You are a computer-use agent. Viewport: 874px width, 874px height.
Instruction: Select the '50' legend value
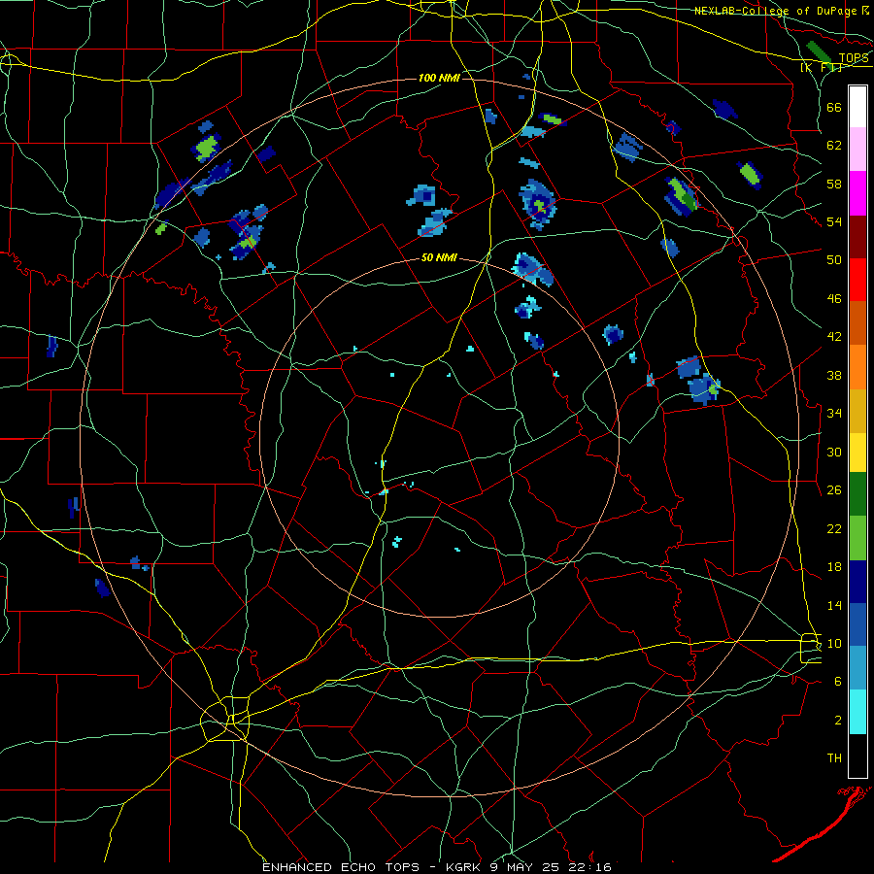tap(834, 260)
